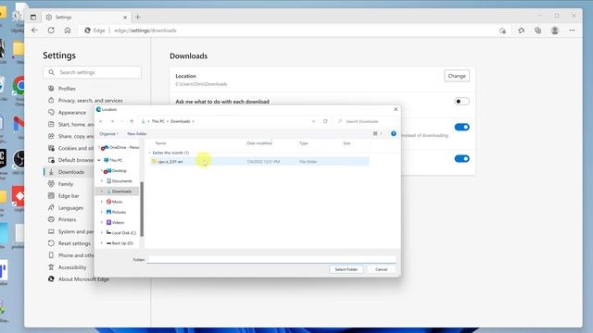Open the Organize dropdown menu
Image resolution: width=593 pixels, height=333 pixels.
109,133
